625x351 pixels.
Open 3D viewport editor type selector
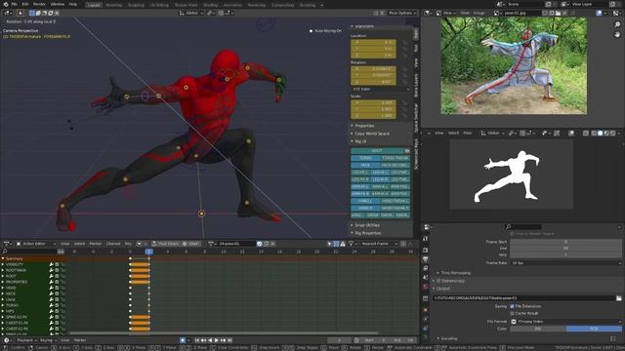pyautogui.click(x=8, y=13)
